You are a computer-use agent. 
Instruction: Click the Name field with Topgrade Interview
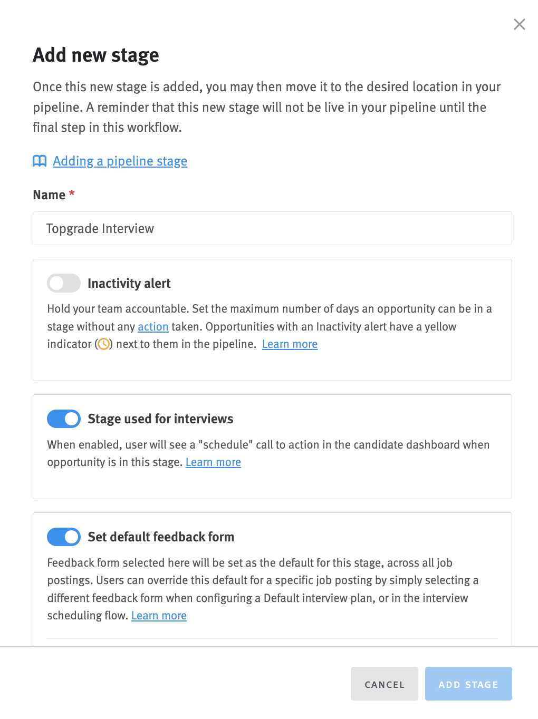click(x=272, y=228)
